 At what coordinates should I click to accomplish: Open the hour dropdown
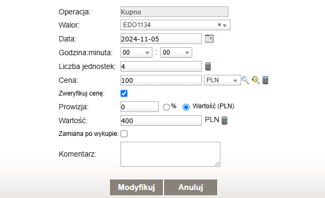[x=136, y=53]
